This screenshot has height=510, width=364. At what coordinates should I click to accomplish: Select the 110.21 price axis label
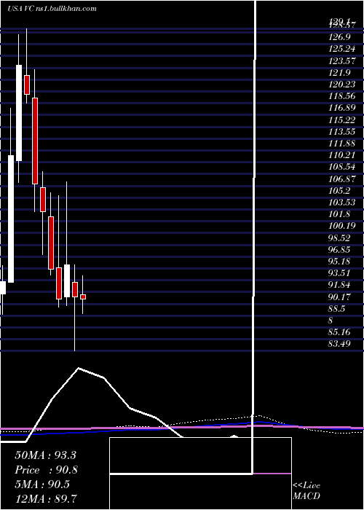pos(342,155)
